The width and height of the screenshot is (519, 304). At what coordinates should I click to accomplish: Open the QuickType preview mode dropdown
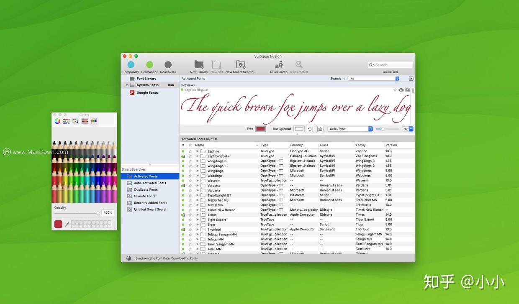point(350,129)
